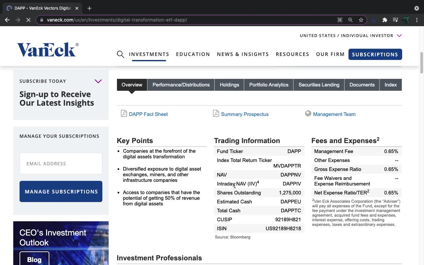Image resolution: width=424 pixels, height=265 pixels.
Task: Click the VanEck logo
Action: 48,50
